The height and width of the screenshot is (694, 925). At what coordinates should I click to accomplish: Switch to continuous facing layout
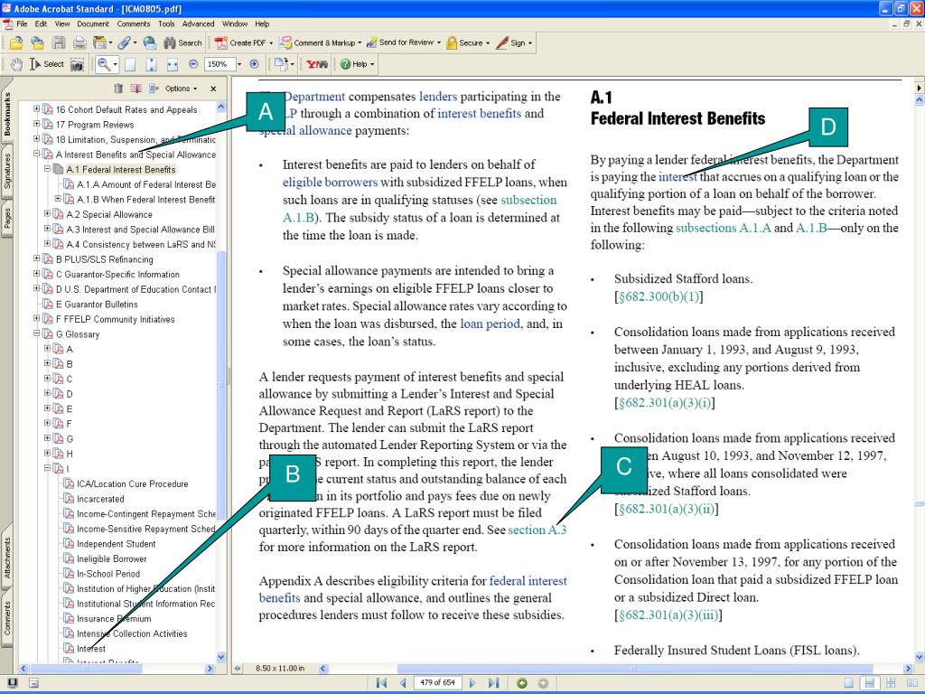point(891,683)
